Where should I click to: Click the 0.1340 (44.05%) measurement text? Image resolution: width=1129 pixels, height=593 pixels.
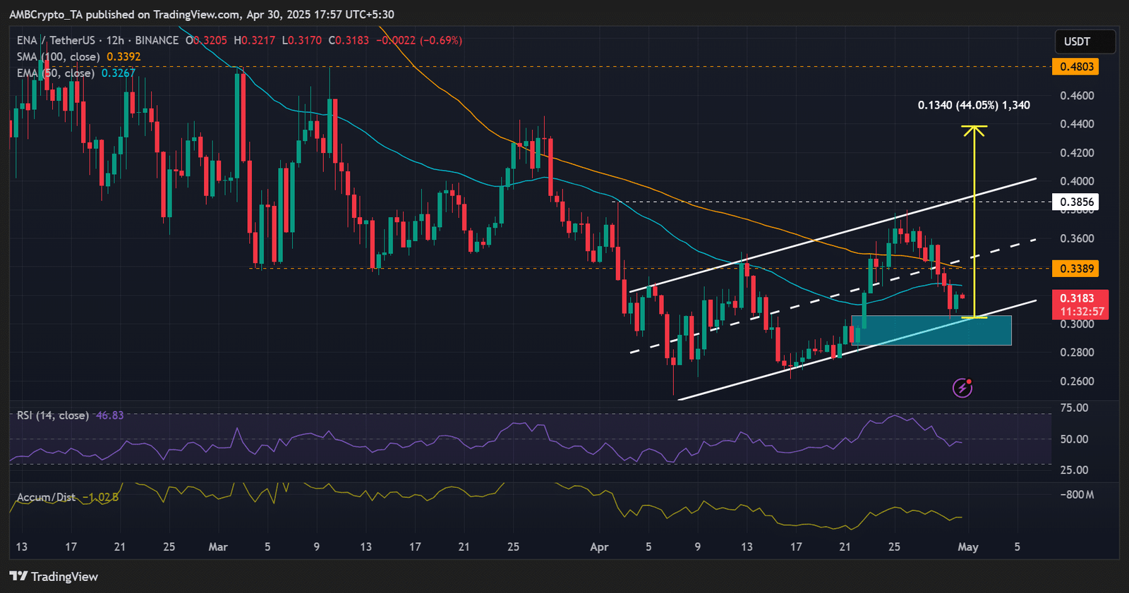tap(974, 105)
